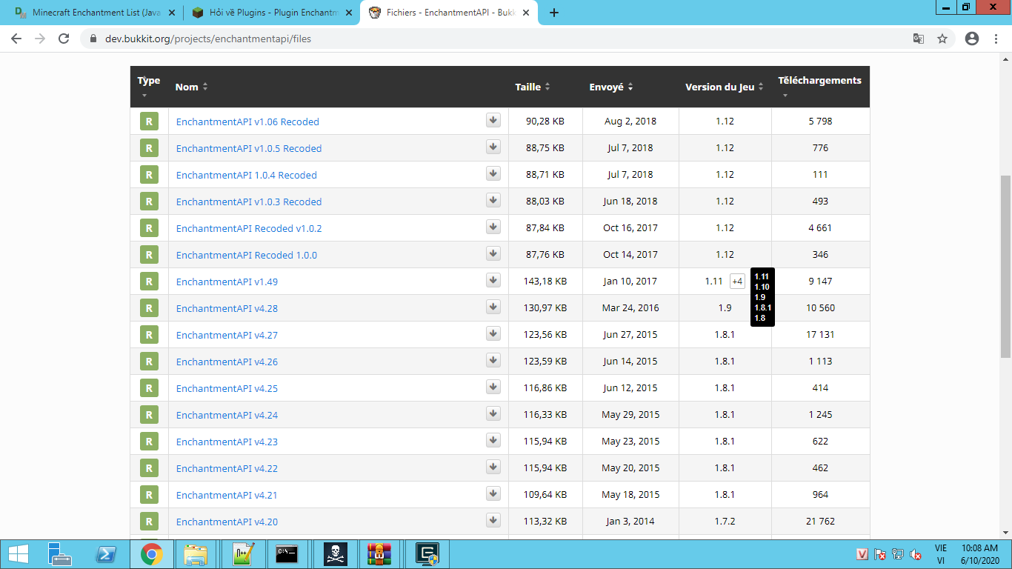Expand the +4 game versions badge
Screen dimensions: 1012x569
[x=737, y=282]
